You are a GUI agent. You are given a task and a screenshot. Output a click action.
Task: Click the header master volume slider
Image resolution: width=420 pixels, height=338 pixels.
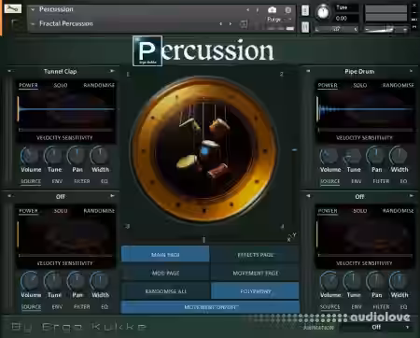pos(385,29)
